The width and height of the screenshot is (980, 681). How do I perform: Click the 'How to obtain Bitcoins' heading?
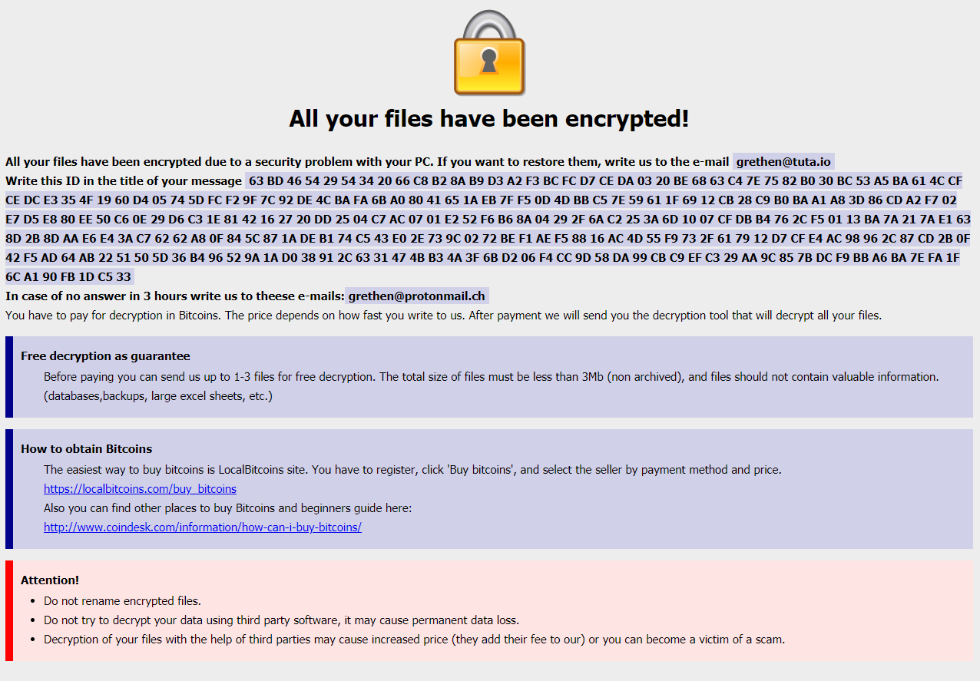(x=86, y=449)
